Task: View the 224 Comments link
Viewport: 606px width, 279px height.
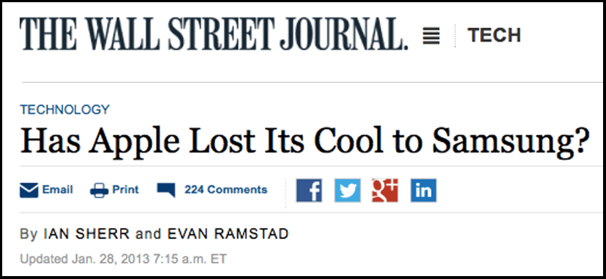Action: pyautogui.click(x=225, y=190)
